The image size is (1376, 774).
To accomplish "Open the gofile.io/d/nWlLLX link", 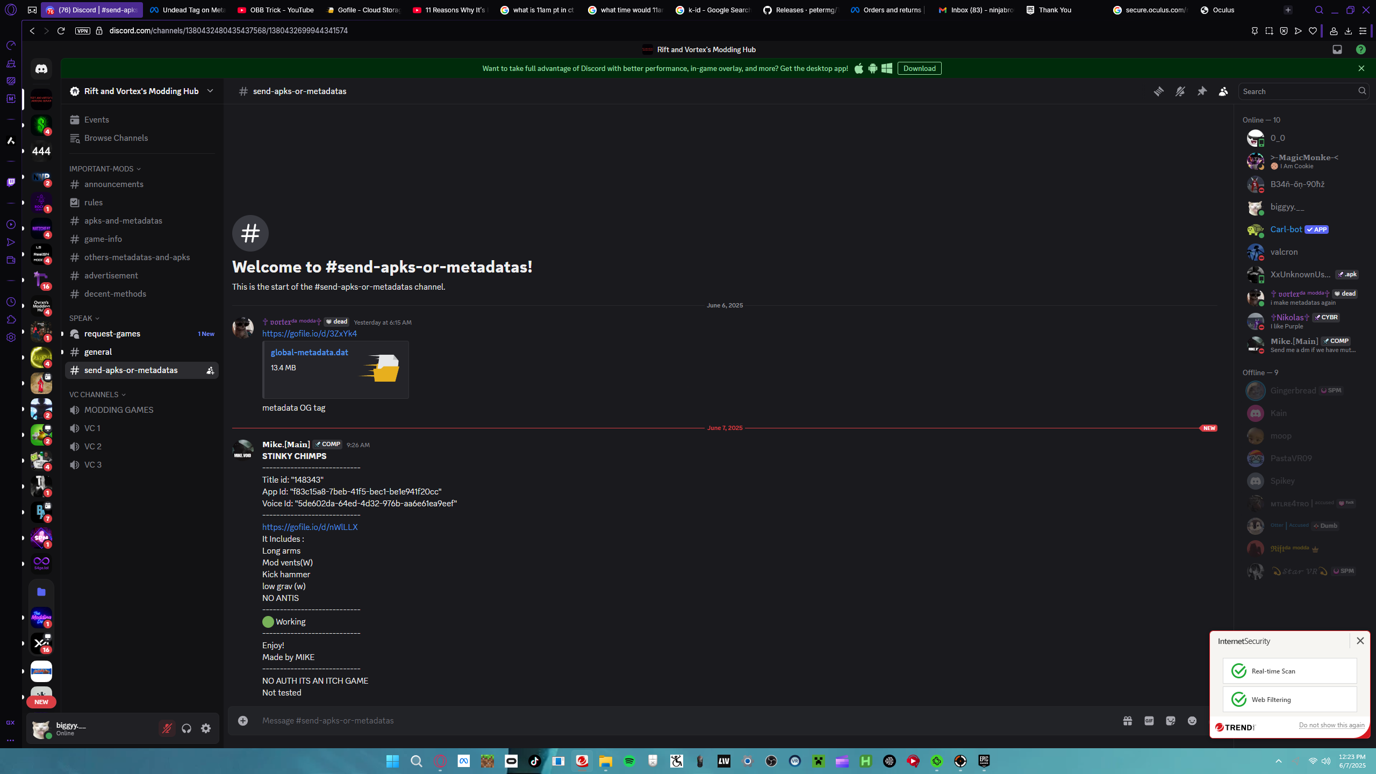I will tap(310, 527).
